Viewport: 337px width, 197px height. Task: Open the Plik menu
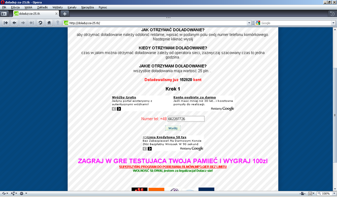(x=4, y=7)
